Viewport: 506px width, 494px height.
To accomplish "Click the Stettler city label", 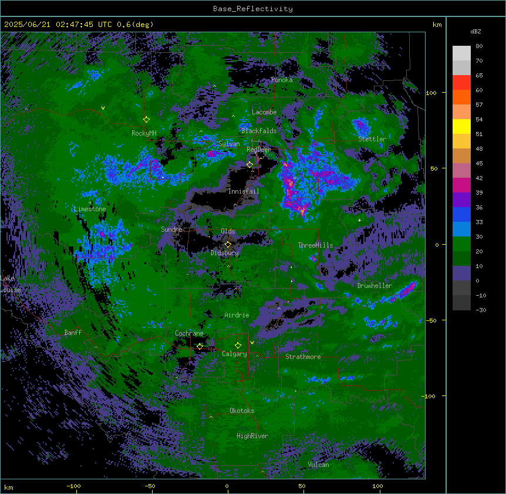I will [x=372, y=139].
